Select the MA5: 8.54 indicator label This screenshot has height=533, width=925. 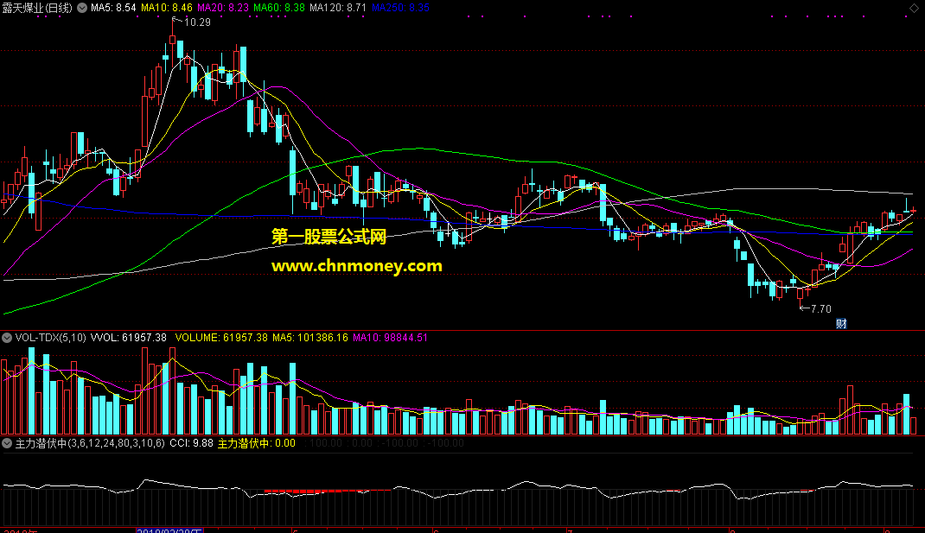(113, 9)
